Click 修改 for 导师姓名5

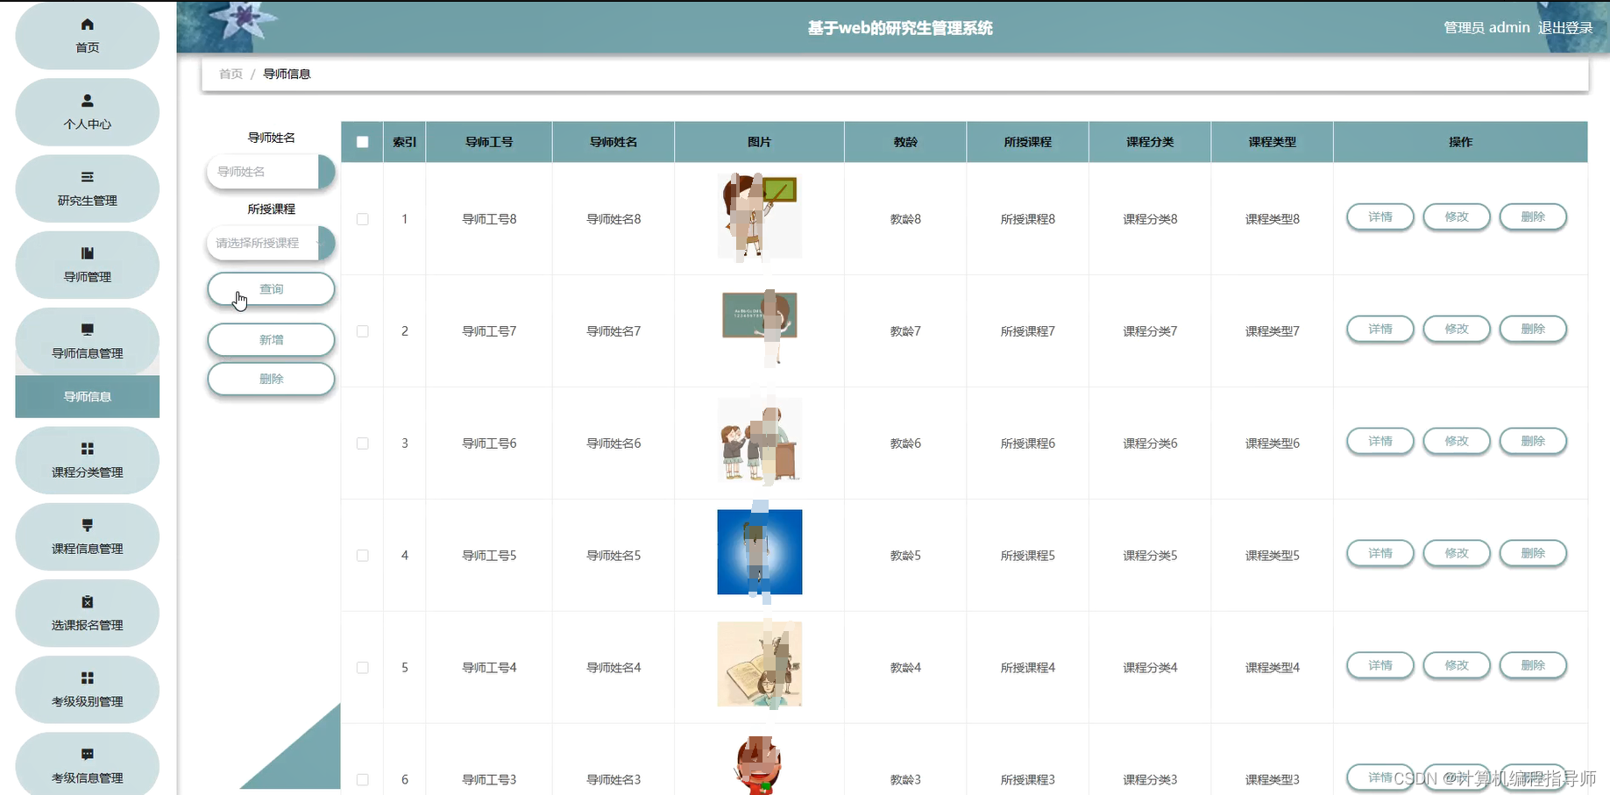(x=1457, y=553)
